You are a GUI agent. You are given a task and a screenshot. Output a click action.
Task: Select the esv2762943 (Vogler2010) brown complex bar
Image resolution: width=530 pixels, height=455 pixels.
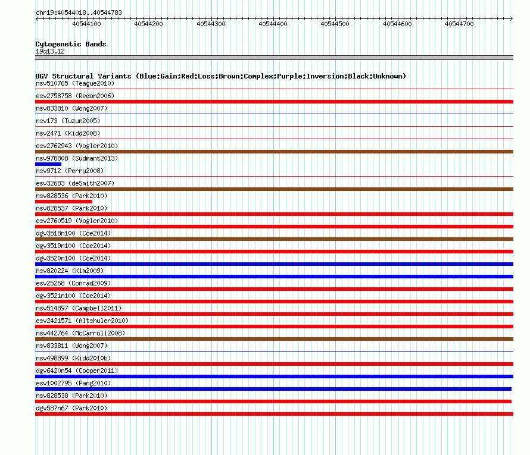(274, 152)
